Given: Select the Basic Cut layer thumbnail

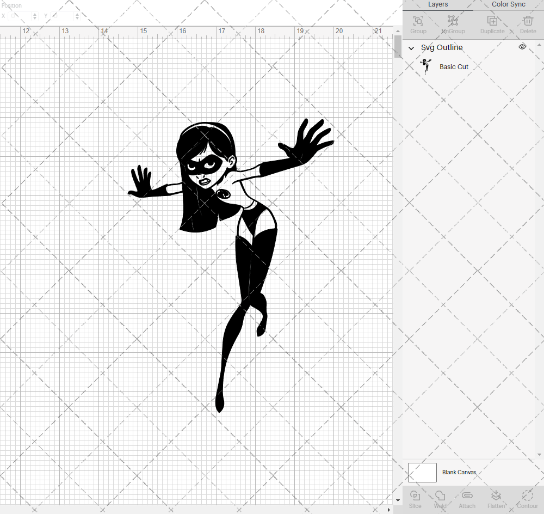Looking at the screenshot, I should click(426, 66).
